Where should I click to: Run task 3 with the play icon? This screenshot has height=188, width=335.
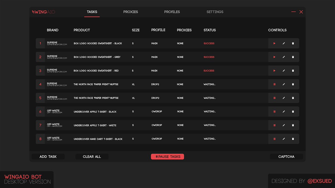274,71
